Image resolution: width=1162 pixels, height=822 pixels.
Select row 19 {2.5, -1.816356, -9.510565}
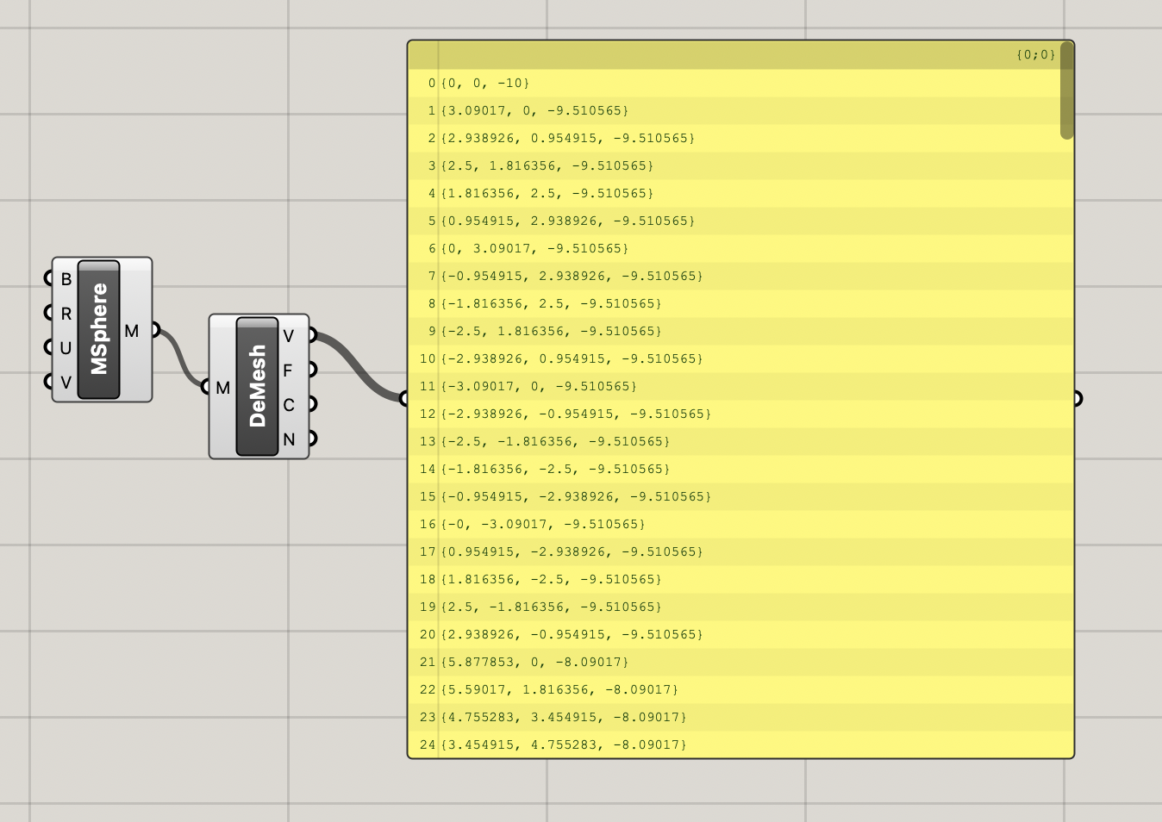pos(552,607)
